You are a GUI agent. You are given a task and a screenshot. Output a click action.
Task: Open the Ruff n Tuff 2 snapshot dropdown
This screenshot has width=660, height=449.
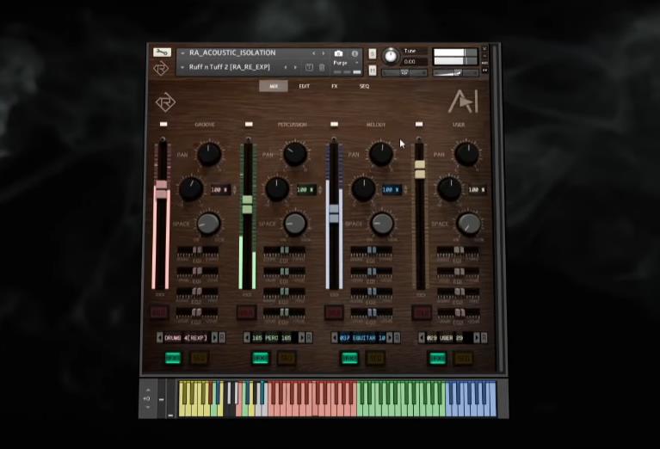click(182, 67)
